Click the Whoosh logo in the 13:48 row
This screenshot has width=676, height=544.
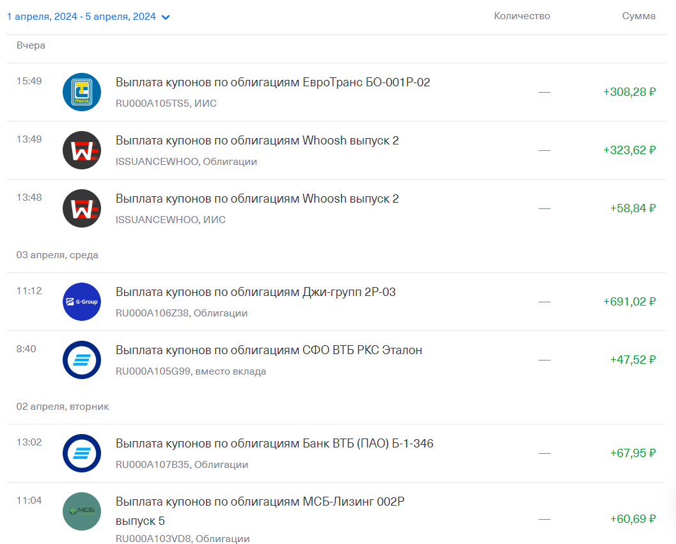[x=82, y=208]
